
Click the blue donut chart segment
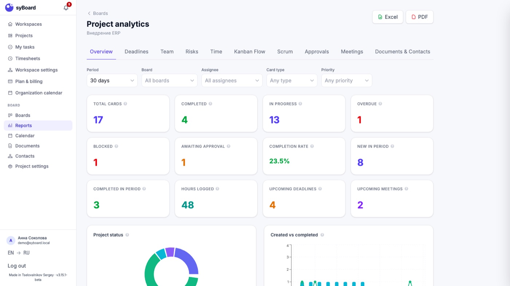pos(188,260)
